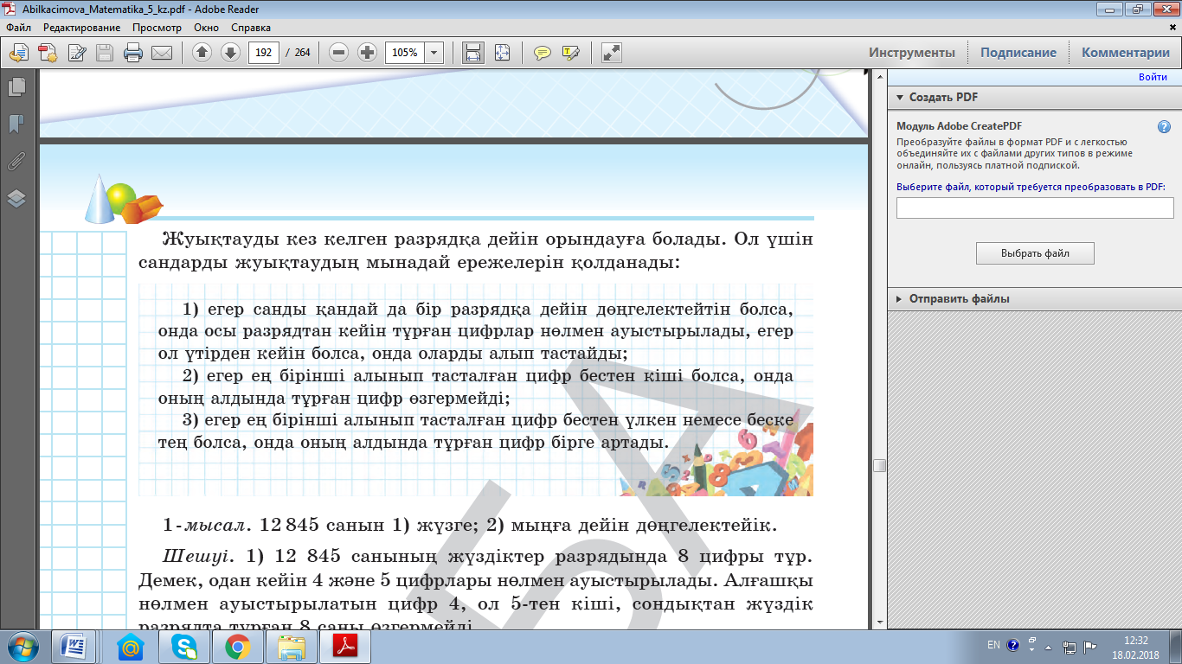Click the help icon in the CreatePDF panel
This screenshot has width=1182, height=664.
1164,126
